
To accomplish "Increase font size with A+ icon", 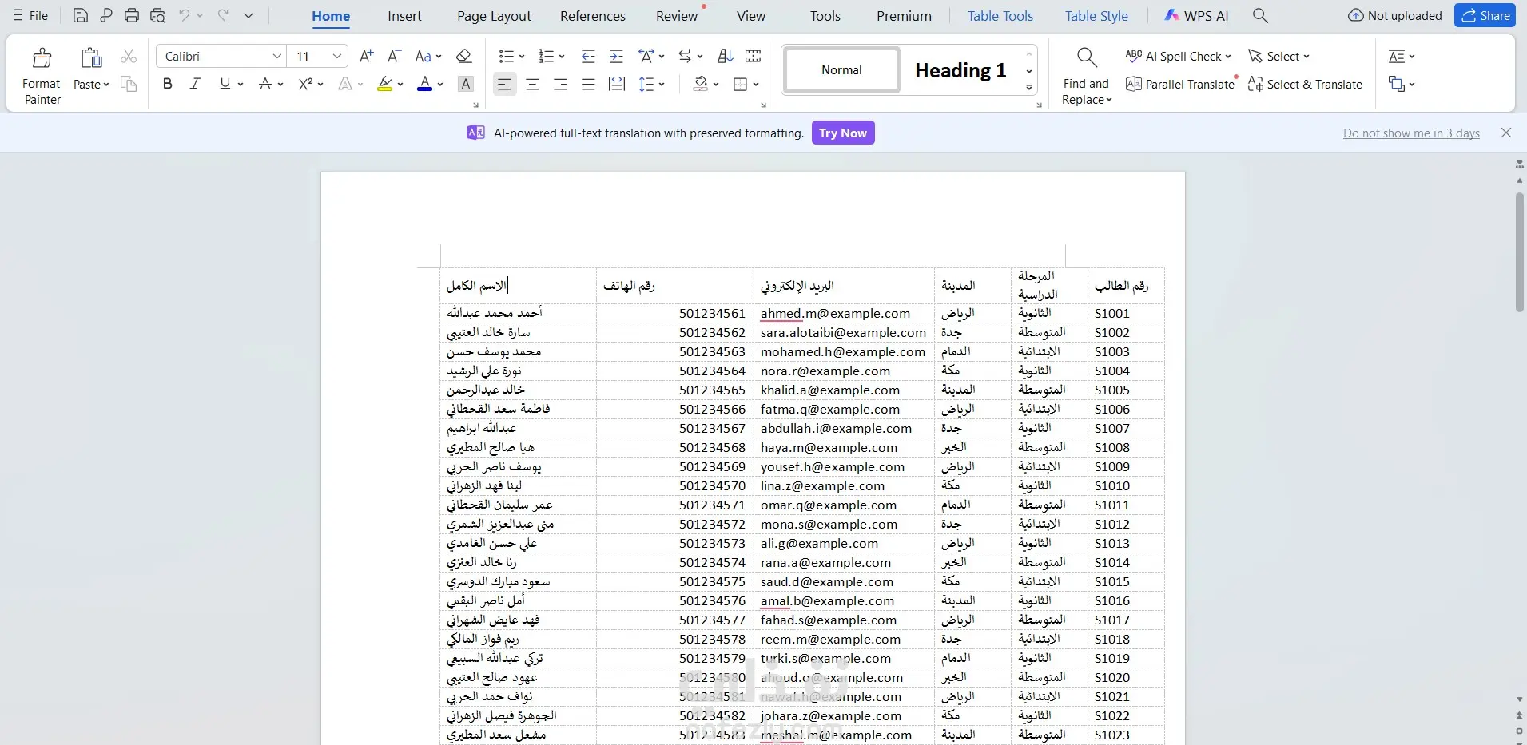I will pos(366,56).
